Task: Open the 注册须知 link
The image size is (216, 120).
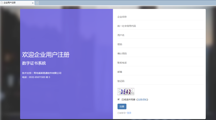Action: coord(142,100)
